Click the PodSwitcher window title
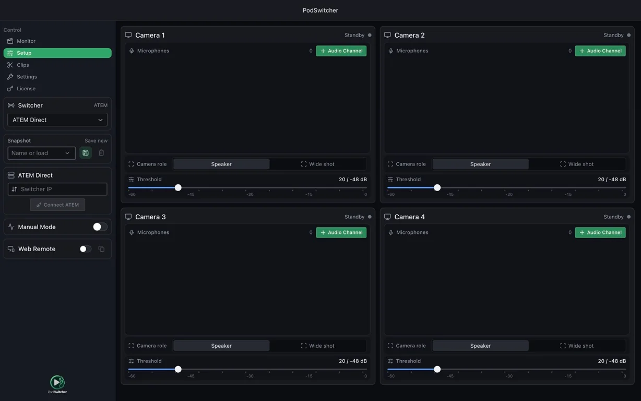This screenshot has width=641, height=401. click(x=320, y=10)
